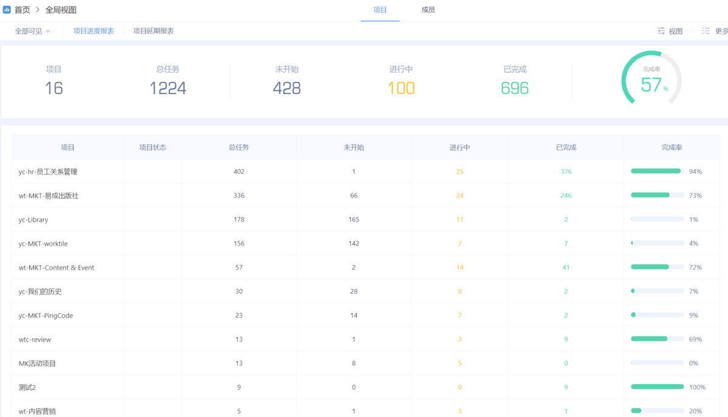The height and width of the screenshot is (417, 728).
Task: Open the 项目延期报表 report
Action: click(153, 31)
